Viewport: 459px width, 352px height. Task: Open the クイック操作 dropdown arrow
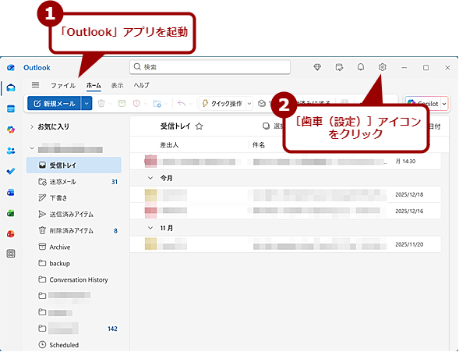249,104
